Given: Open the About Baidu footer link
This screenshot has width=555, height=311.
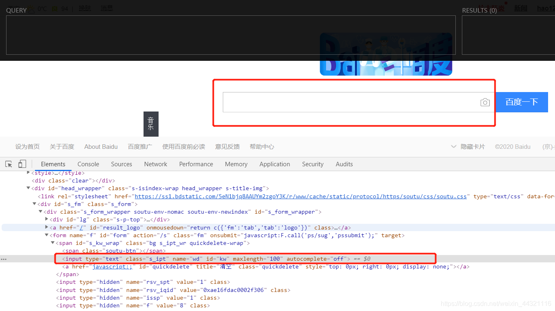Looking at the screenshot, I should point(101,147).
